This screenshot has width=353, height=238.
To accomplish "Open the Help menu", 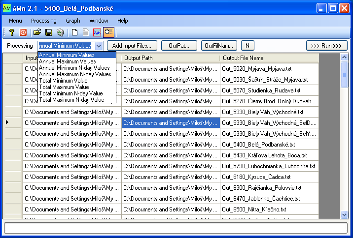I will pos(122,21).
